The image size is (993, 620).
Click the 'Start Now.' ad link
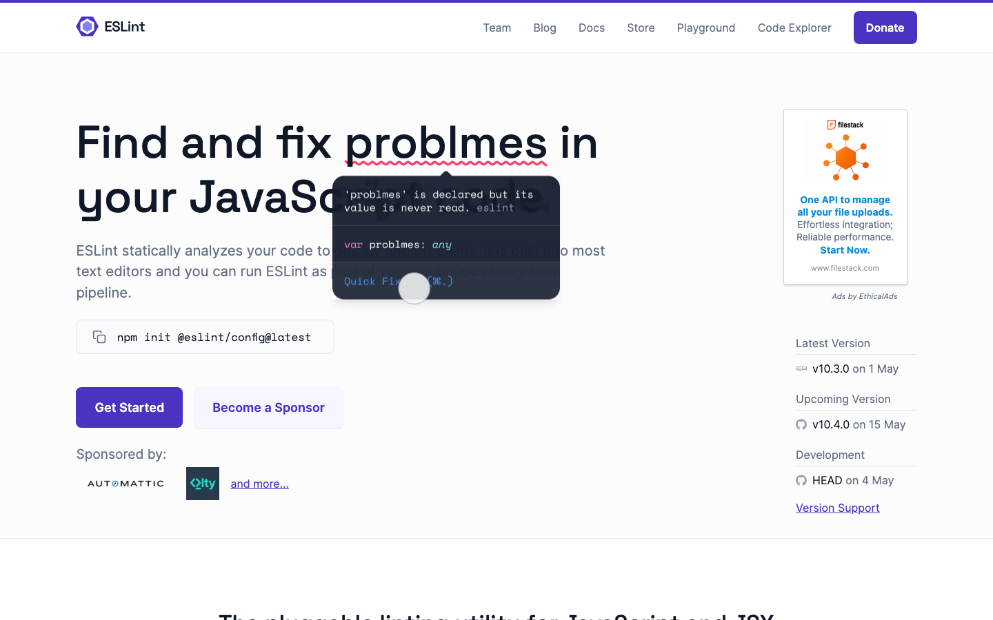pos(845,250)
